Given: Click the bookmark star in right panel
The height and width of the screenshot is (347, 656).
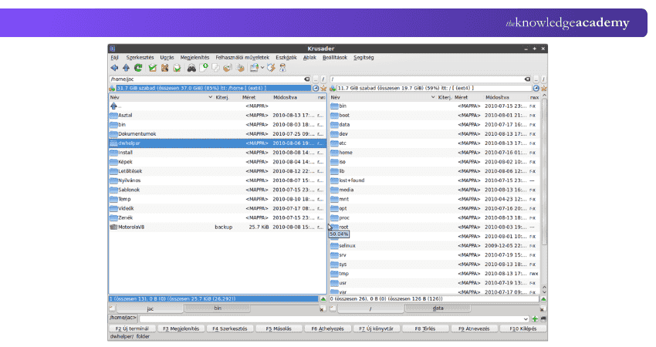Looking at the screenshot, I should [543, 89].
